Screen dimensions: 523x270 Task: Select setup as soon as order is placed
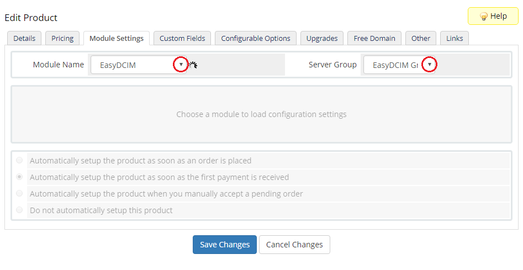[x=19, y=160]
